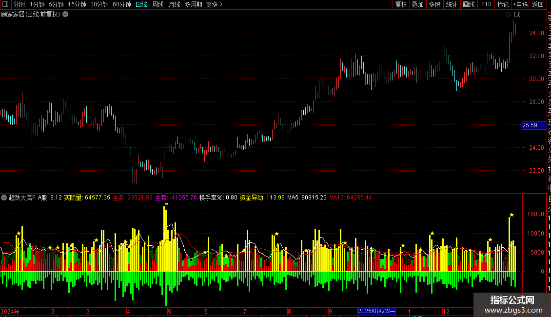
Task: Select the 15分钟 period
Action: 77,4
